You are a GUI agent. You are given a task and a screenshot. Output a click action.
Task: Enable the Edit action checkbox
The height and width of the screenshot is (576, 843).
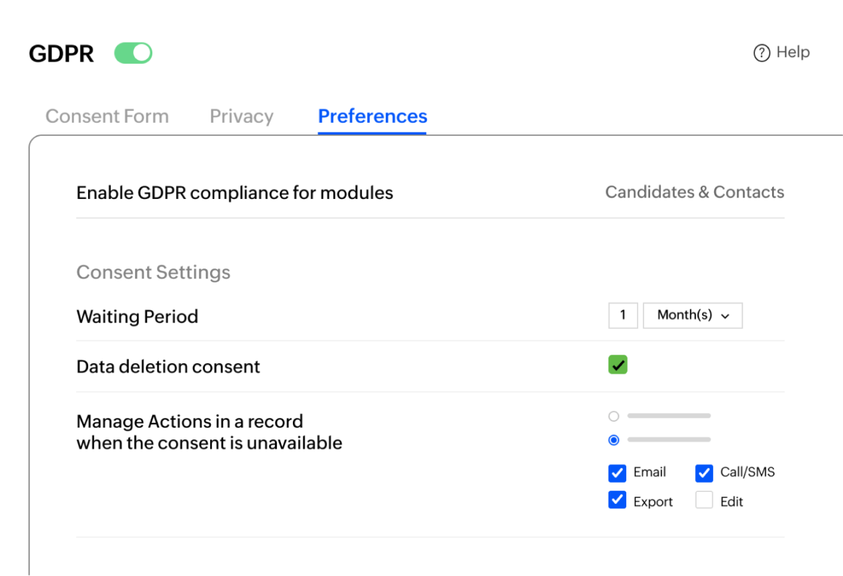pos(704,500)
